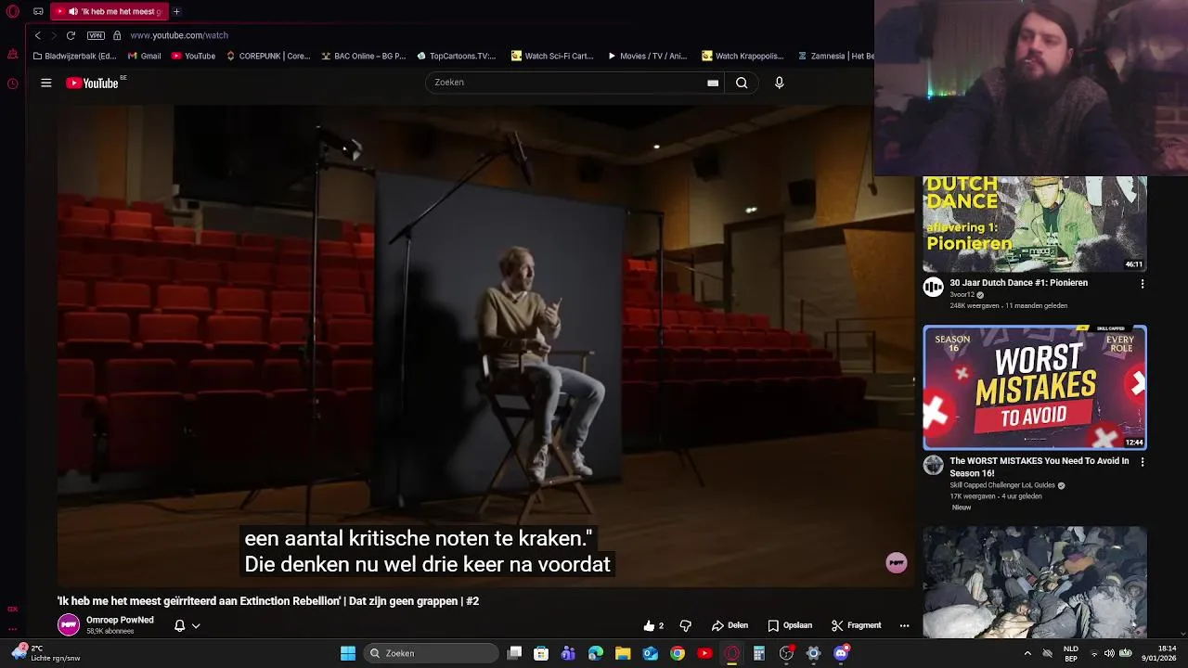The height and width of the screenshot is (668, 1188).
Task: Open the on-screen keyboard icon in search
Action: click(x=713, y=83)
